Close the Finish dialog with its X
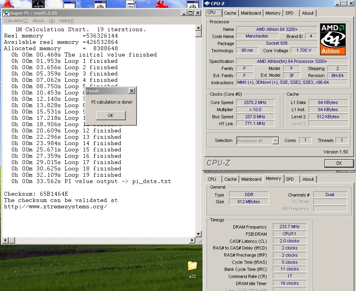The image size is (356, 291). 132,91
